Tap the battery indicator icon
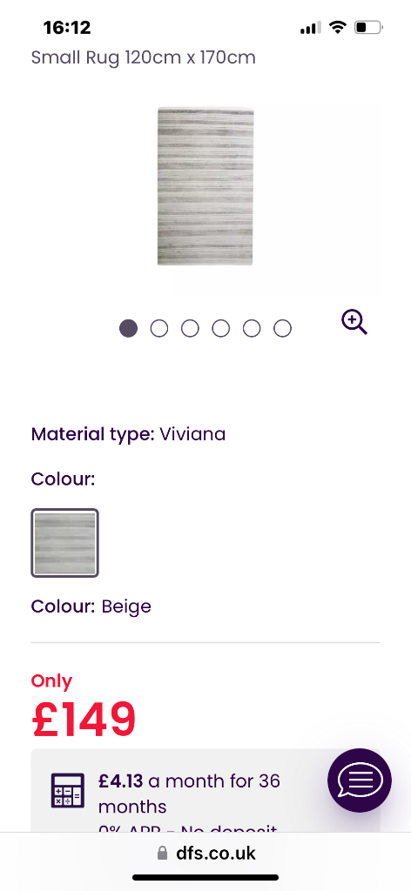Screen dimensions: 411x891 tap(368, 27)
